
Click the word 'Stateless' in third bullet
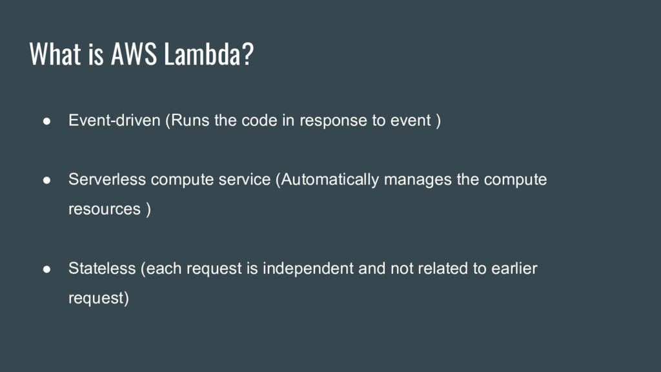coord(102,268)
